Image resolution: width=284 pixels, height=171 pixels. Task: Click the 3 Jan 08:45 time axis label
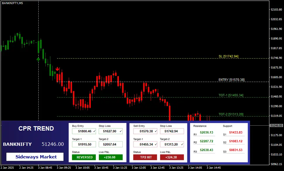pyautogui.click(x=45, y=168)
